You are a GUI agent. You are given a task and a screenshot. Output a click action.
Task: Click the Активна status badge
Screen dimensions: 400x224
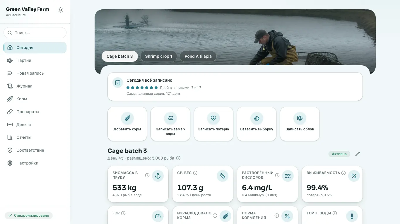point(339,154)
